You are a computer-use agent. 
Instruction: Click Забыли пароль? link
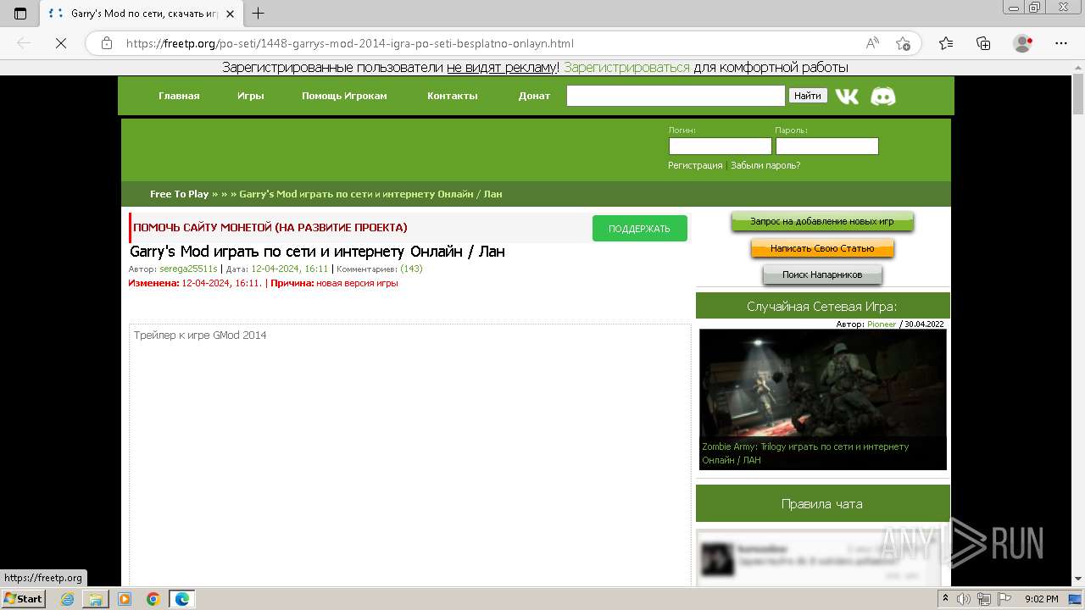pos(765,165)
